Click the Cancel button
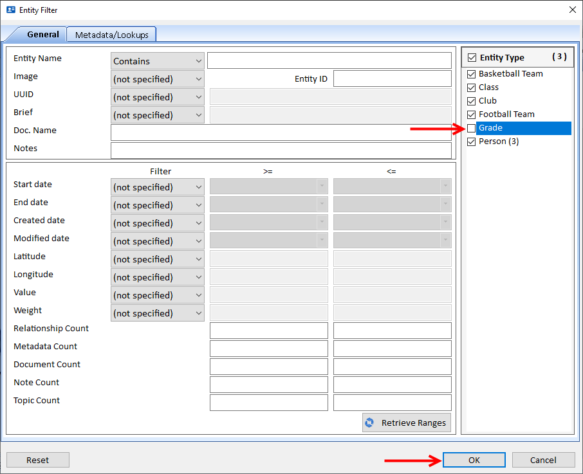This screenshot has width=583, height=474. 543,460
